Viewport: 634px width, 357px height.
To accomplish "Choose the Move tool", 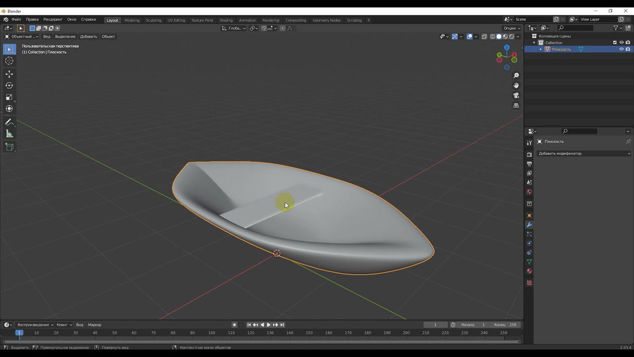I will (x=9, y=74).
